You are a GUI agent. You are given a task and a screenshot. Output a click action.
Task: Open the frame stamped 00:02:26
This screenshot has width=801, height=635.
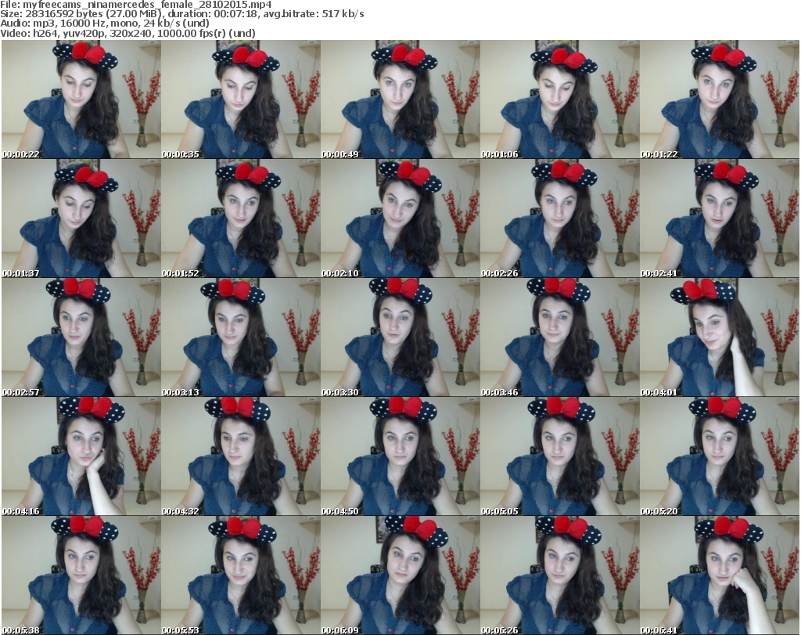pyautogui.click(x=559, y=218)
